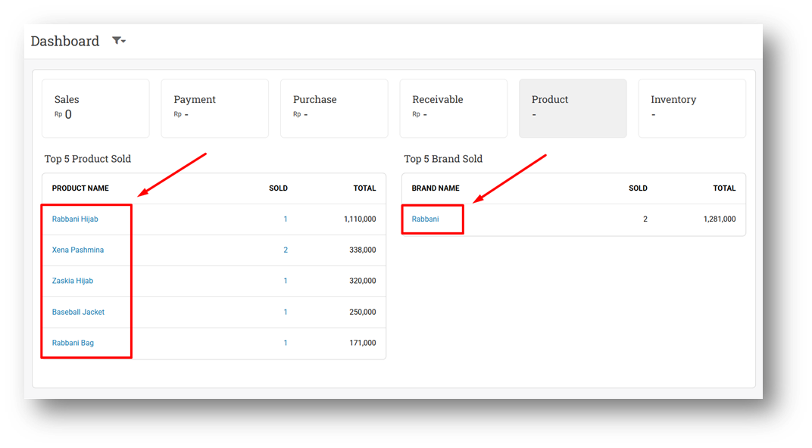Viewport: 812px width, 448px height.
Task: Switch to the Payment card
Action: coord(214,108)
